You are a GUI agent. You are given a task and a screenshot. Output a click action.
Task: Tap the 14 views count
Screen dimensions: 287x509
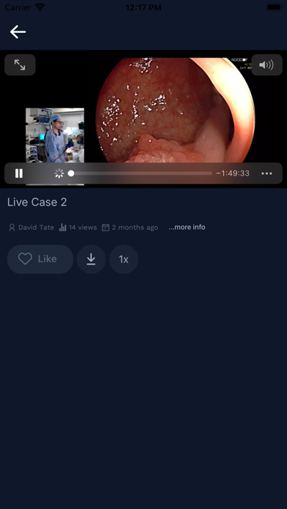(x=83, y=227)
